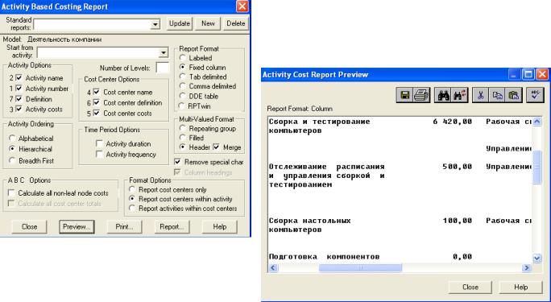This screenshot has width=551, height=302.
Task: Toggle the Activity name checkbox
Action: [19, 77]
